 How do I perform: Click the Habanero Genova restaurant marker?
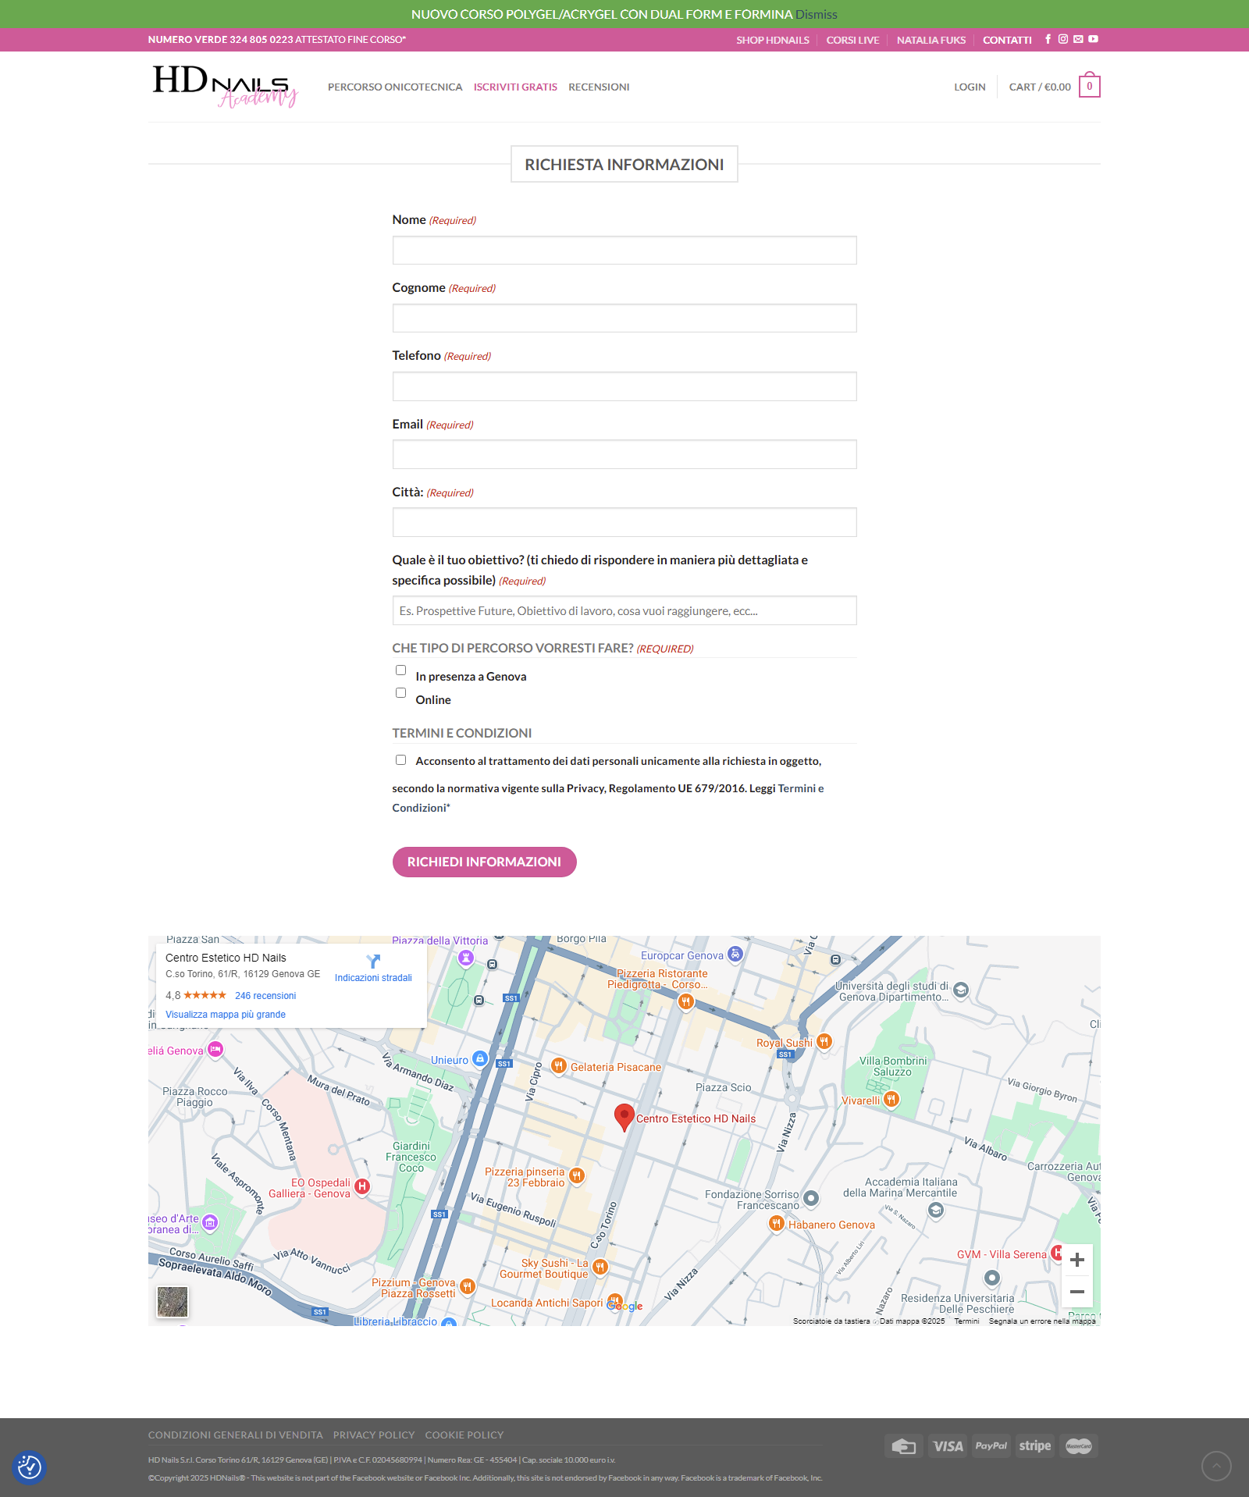click(x=776, y=1224)
